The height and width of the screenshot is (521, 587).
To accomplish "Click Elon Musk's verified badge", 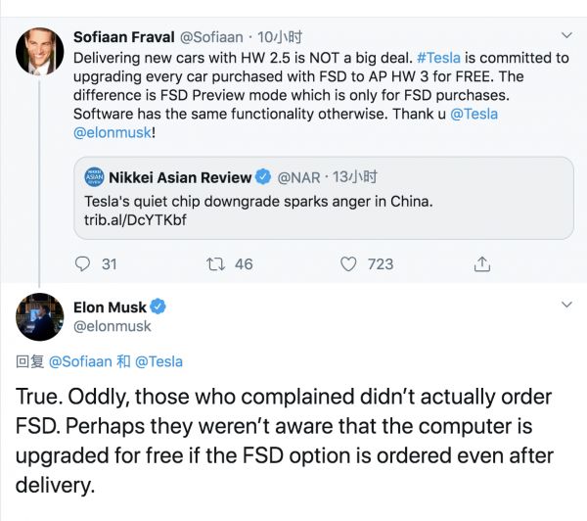I will tap(158, 308).
